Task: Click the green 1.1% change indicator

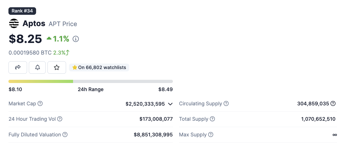Action: (x=58, y=39)
